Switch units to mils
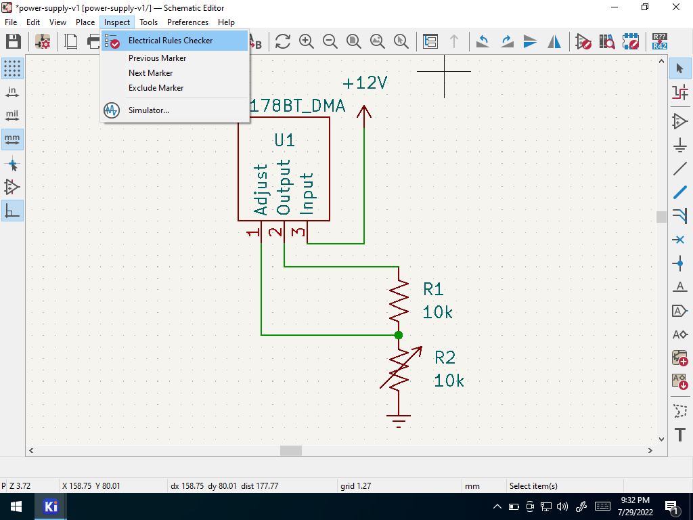Image resolution: width=693 pixels, height=520 pixels. pos(12,116)
